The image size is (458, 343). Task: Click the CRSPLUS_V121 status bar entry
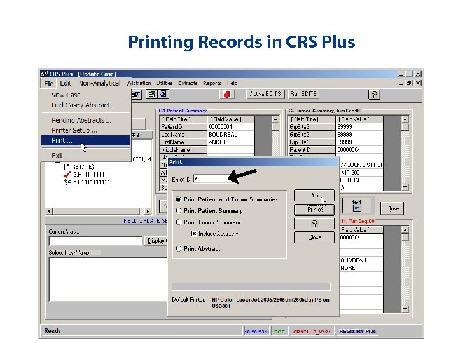312,332
